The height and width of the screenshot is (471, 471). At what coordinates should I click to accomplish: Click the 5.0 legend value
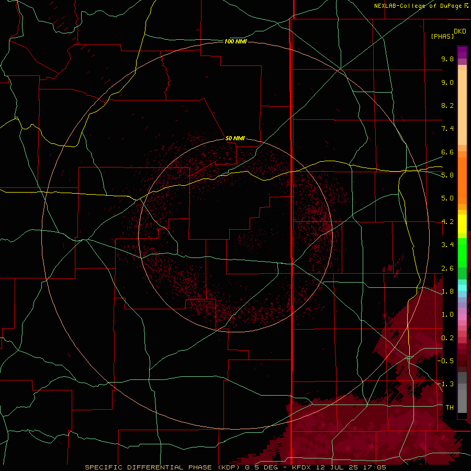[x=447, y=198]
